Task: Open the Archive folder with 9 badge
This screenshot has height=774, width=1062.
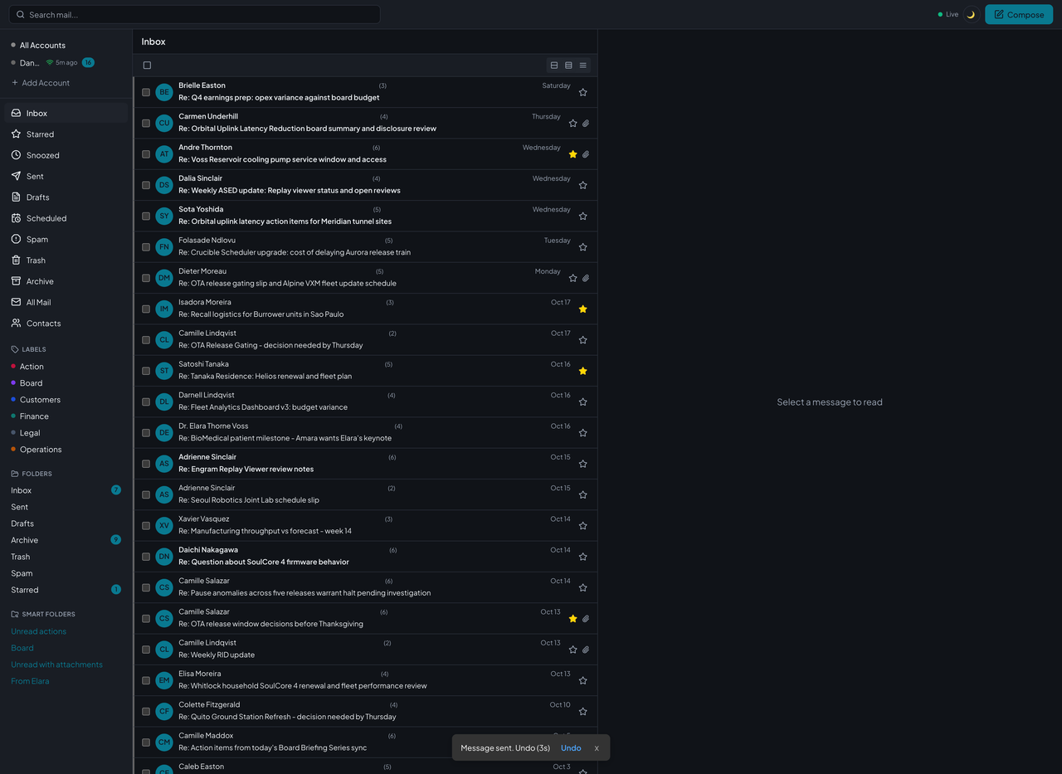Action: pyautogui.click(x=66, y=540)
